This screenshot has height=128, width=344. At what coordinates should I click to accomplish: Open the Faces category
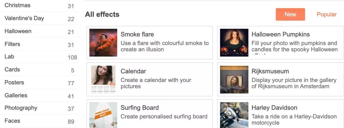coord(12,121)
